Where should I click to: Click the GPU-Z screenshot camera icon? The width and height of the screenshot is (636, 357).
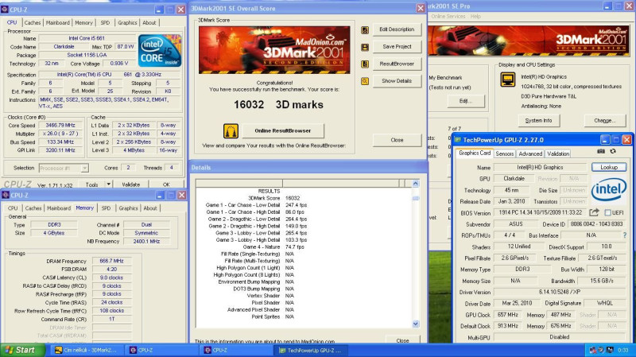601,151
